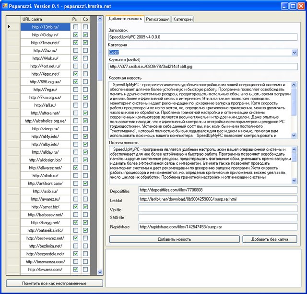The height and width of the screenshot is (294, 307).
Task: Open the Категория dropdown arrow
Action: click(x=294, y=53)
